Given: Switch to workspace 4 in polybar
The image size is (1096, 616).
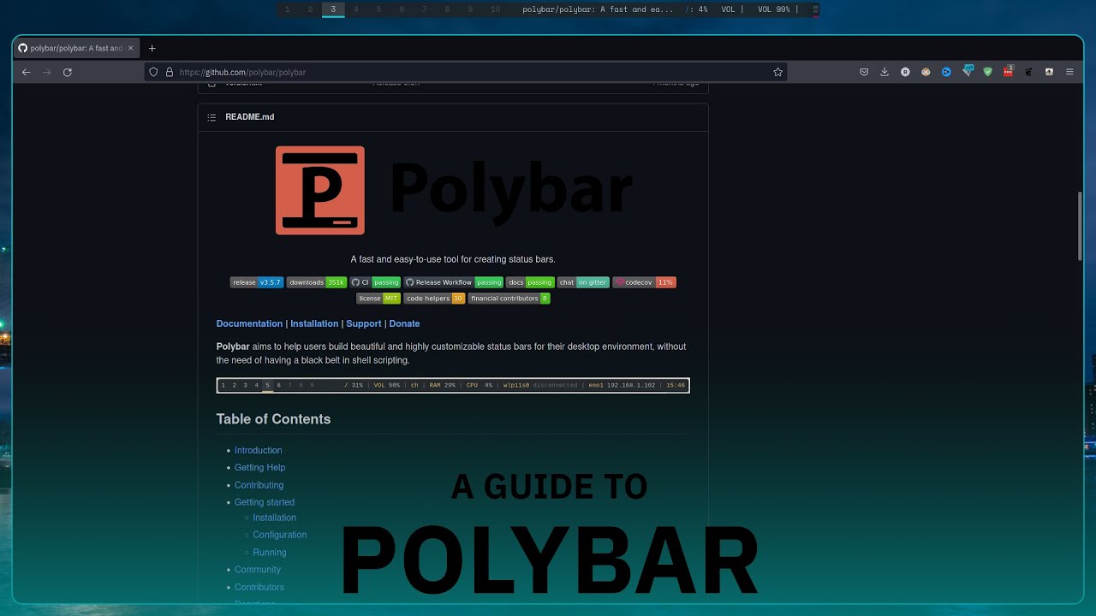Looking at the screenshot, I should click(x=356, y=9).
